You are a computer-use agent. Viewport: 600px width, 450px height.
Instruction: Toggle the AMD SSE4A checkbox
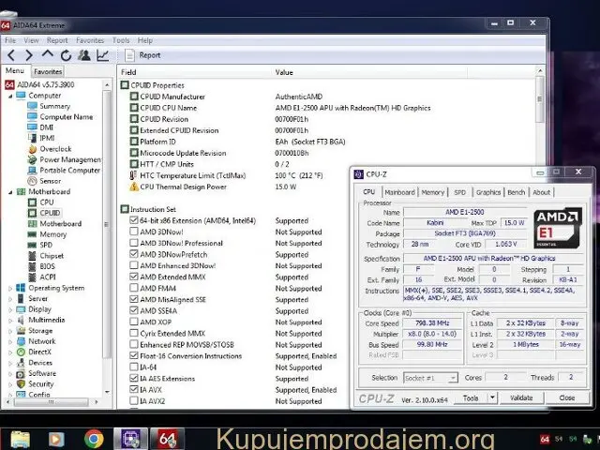point(132,310)
